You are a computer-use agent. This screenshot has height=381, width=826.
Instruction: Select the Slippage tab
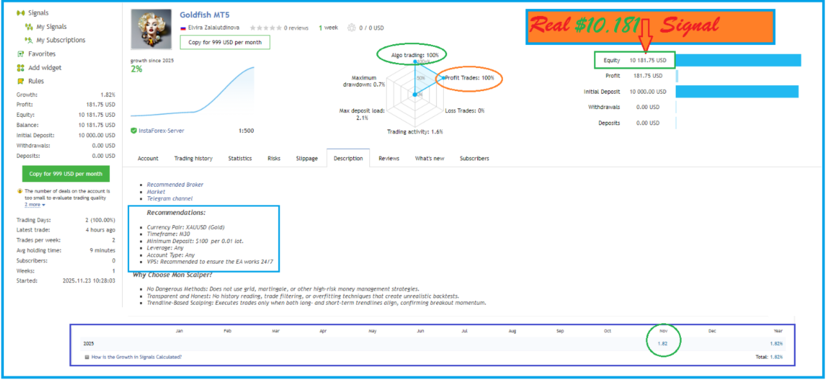point(306,158)
